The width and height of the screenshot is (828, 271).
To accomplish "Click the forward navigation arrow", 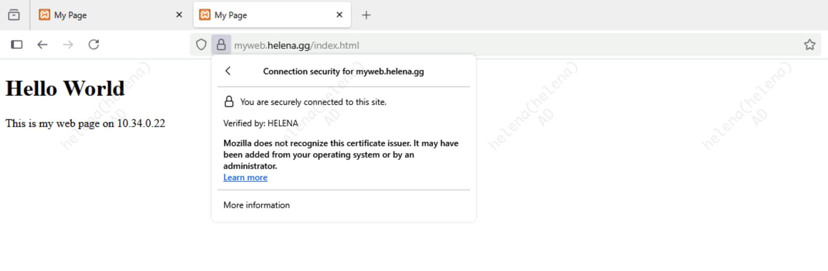I will (x=68, y=45).
